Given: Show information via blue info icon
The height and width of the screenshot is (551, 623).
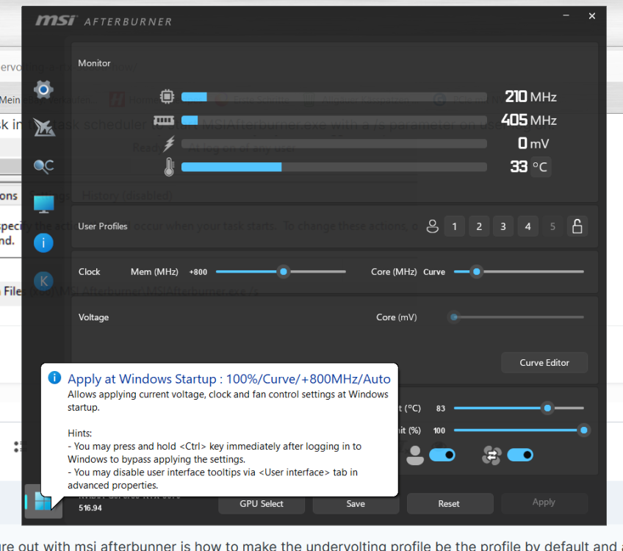Looking at the screenshot, I should tap(43, 242).
